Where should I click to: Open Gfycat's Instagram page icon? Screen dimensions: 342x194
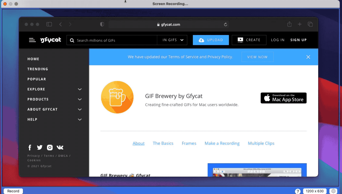(x=50, y=148)
